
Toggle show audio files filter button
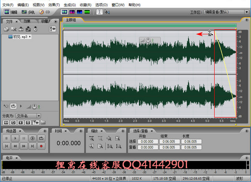coord(6,123)
